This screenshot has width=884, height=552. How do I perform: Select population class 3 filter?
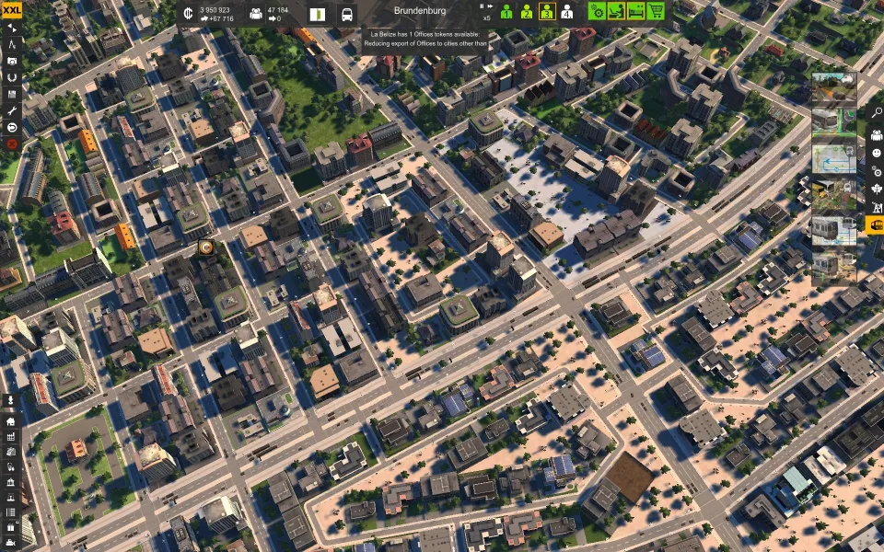[x=546, y=12]
